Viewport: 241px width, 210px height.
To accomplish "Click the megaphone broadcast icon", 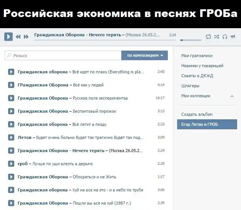I will [233, 37].
